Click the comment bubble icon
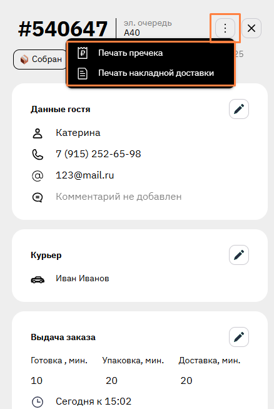The width and height of the screenshot is (274, 409). (38, 197)
